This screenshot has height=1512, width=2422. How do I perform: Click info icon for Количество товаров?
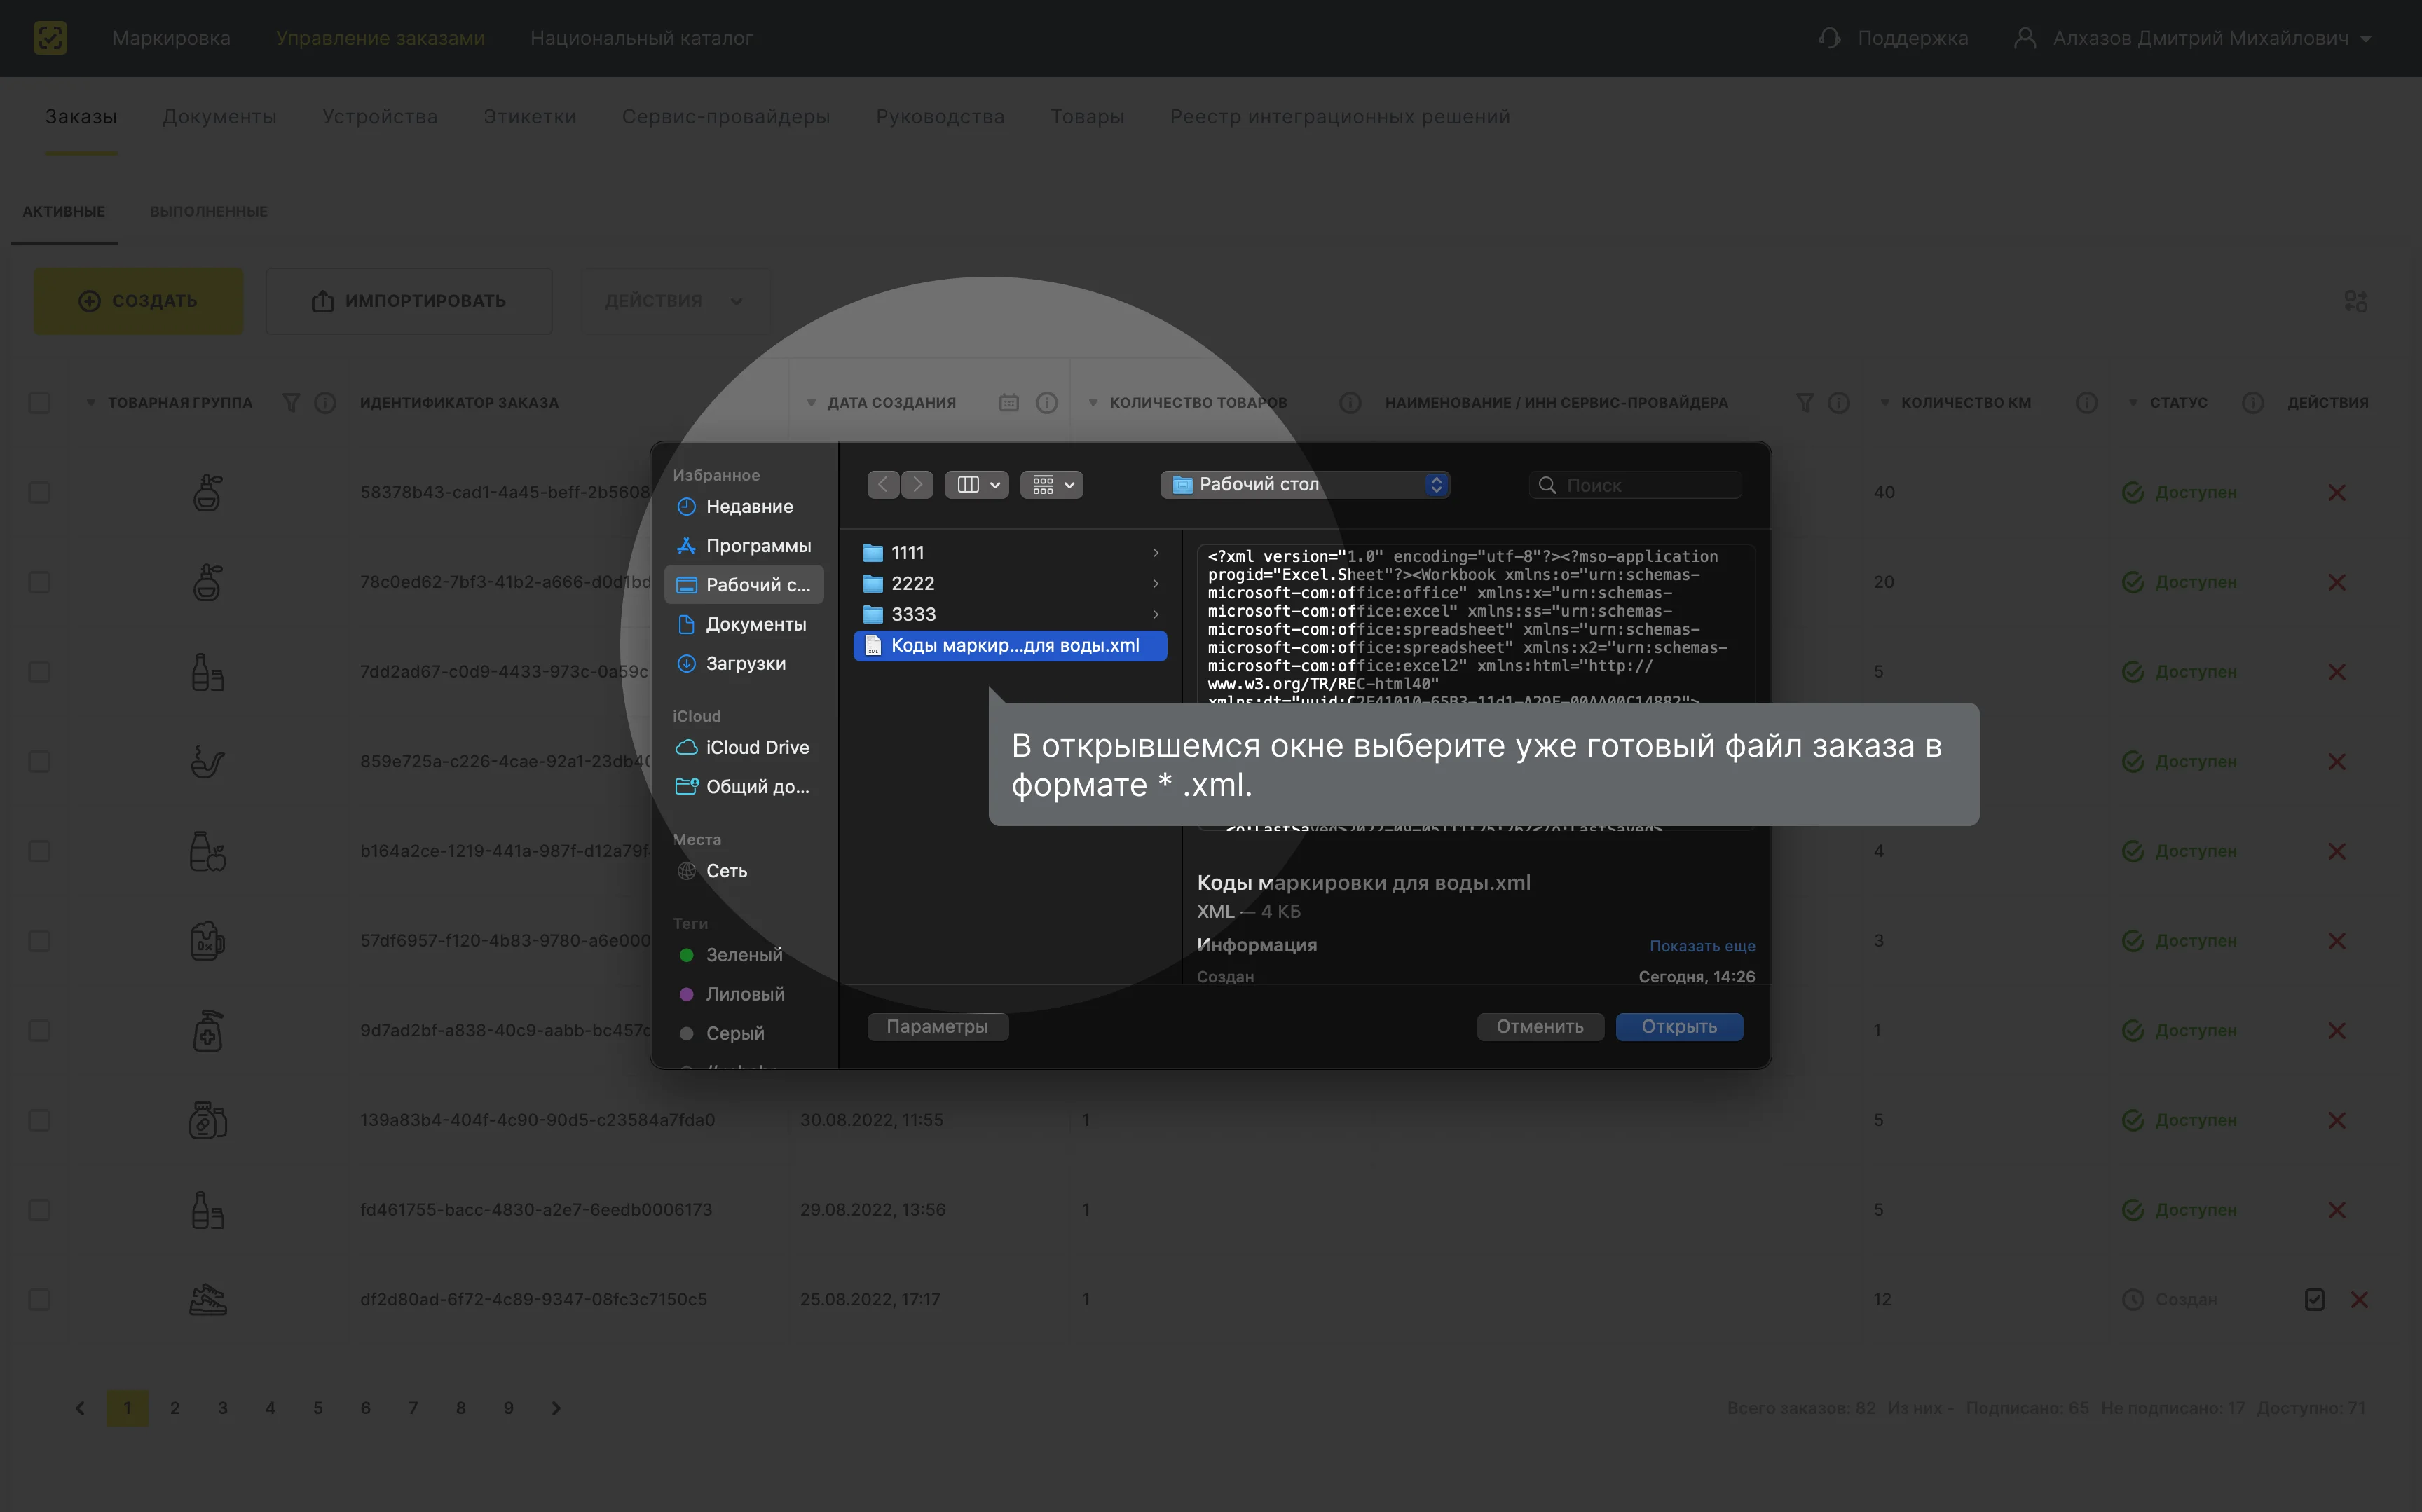pos(1350,402)
